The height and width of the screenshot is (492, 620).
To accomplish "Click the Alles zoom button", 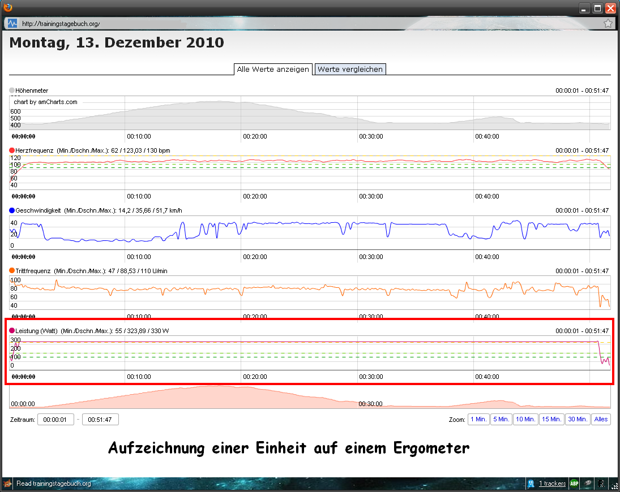I will pyautogui.click(x=601, y=419).
